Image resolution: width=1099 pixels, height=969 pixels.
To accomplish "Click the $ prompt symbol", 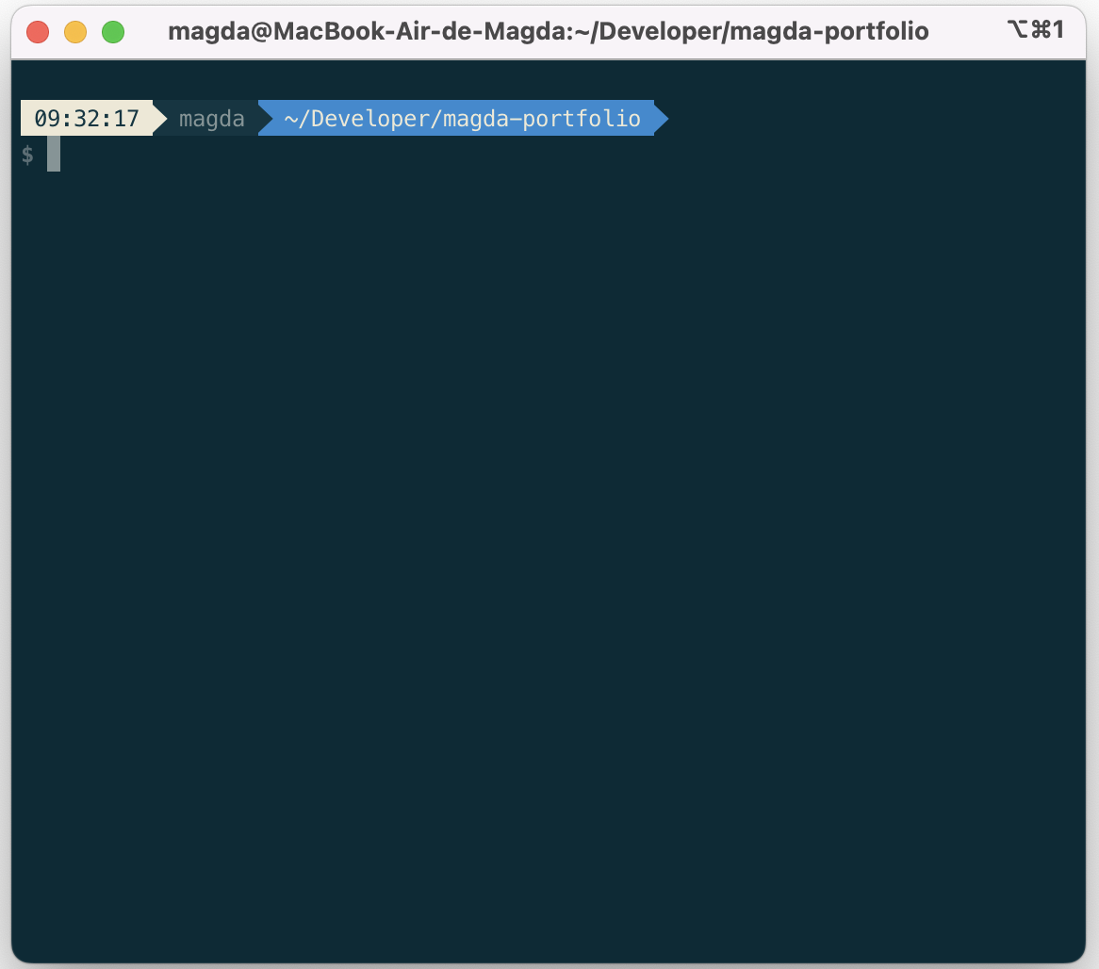I will click(x=27, y=156).
